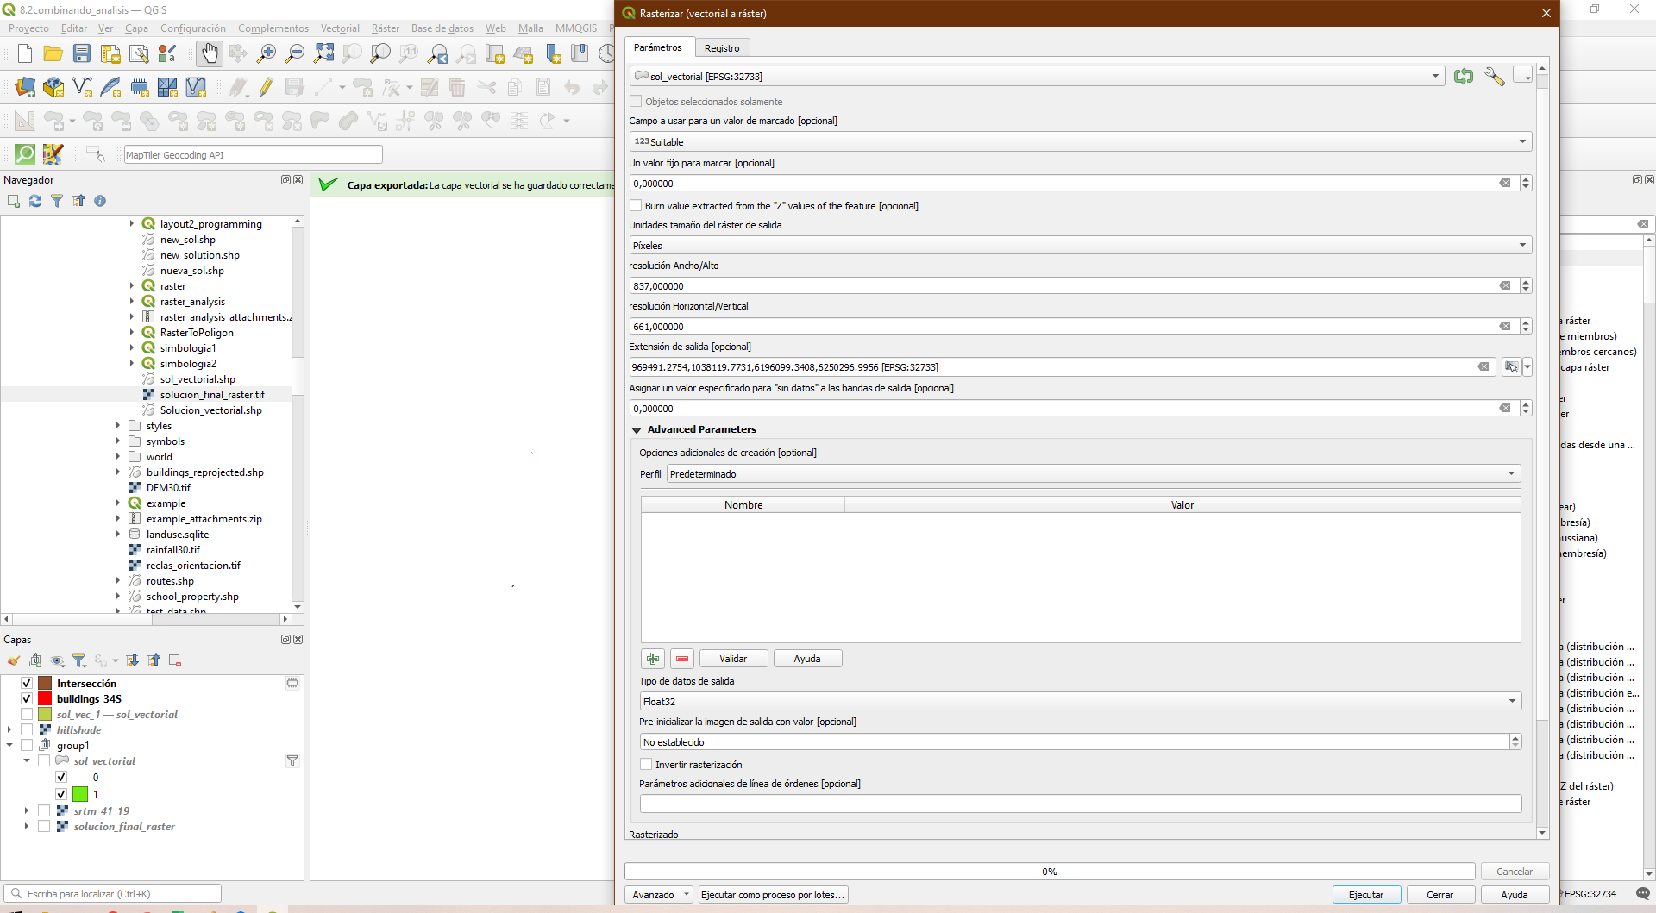Click the green color swatch for class 1
This screenshot has width=1656, height=913.
click(x=80, y=794)
